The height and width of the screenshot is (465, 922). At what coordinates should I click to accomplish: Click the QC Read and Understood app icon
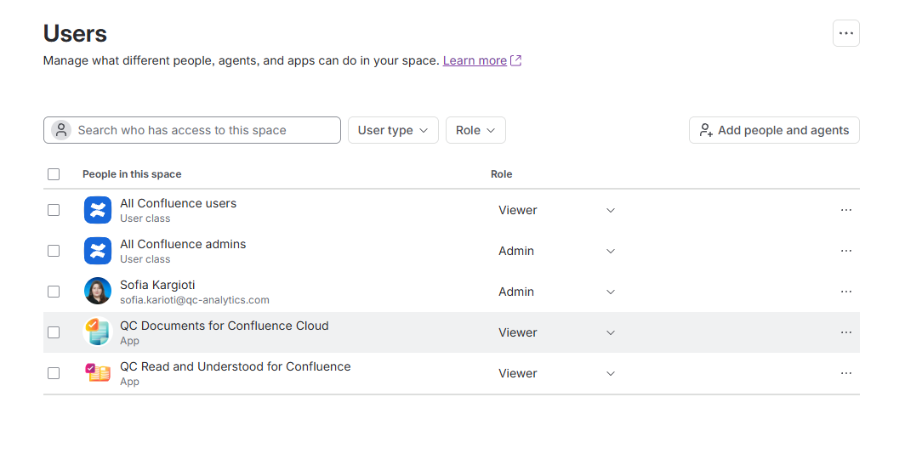[x=98, y=373]
